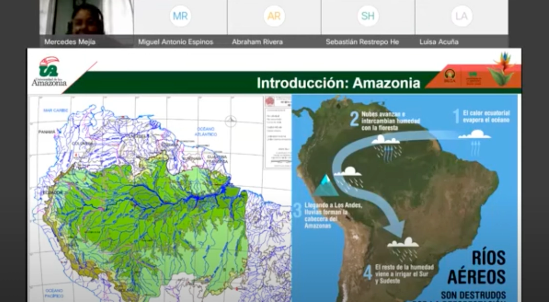Viewport: 549px width, 302px height.
Task: Click the legend box on the map
Action: pyautogui.click(x=277, y=132)
